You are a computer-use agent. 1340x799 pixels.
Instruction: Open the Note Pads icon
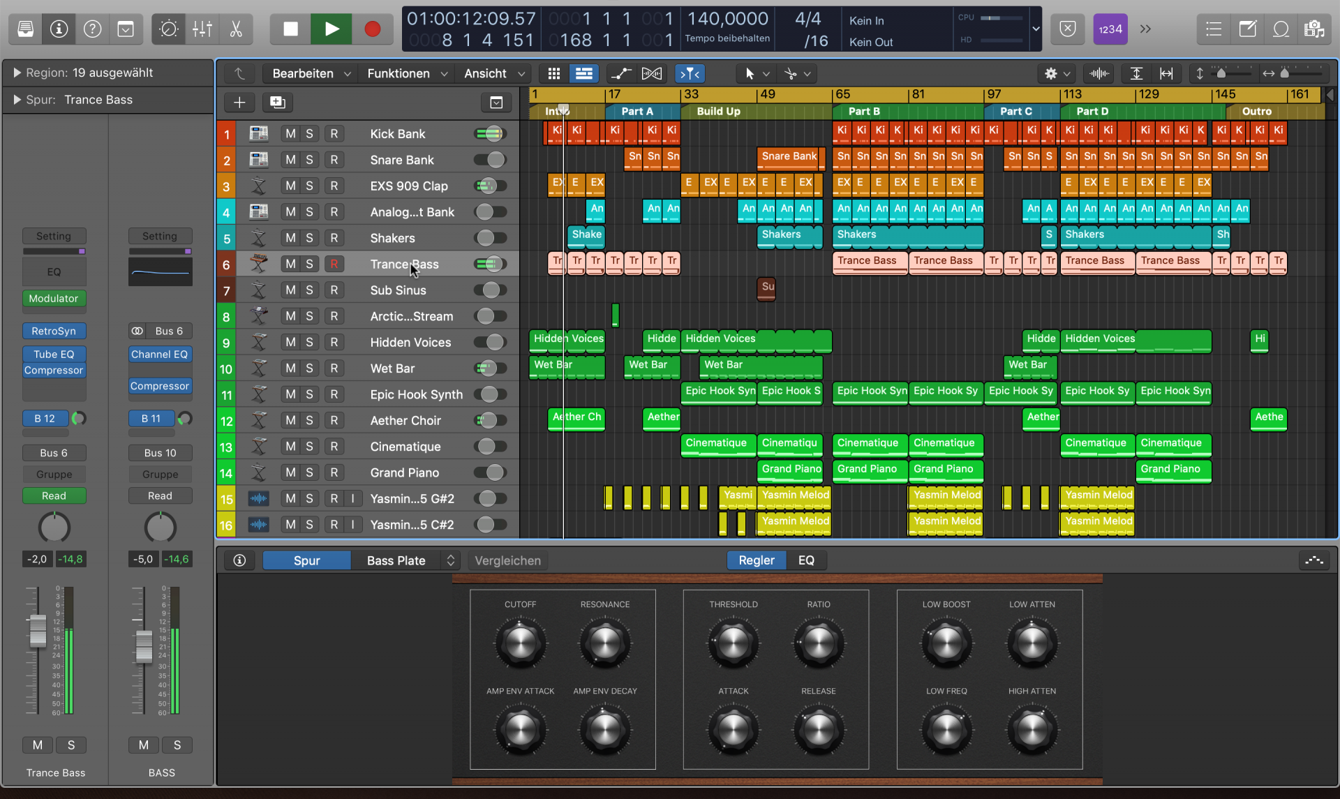tap(1247, 29)
